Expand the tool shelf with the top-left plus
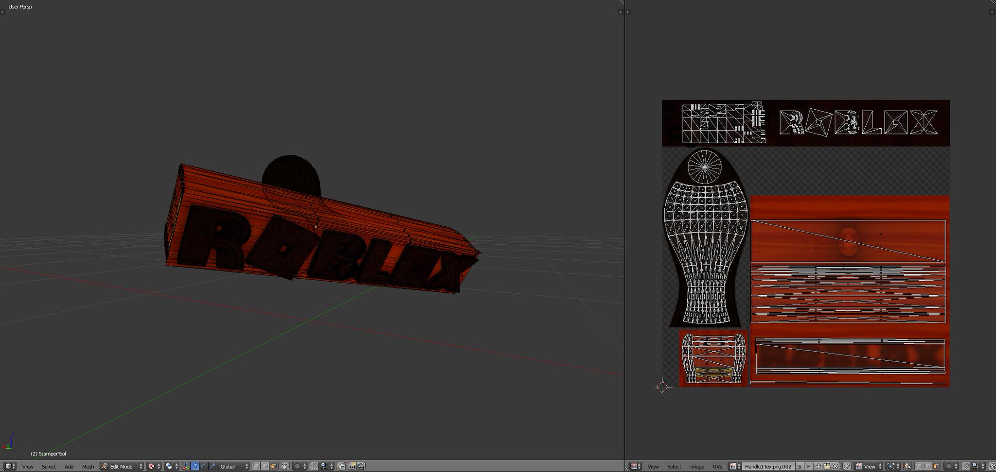 [x=2, y=12]
